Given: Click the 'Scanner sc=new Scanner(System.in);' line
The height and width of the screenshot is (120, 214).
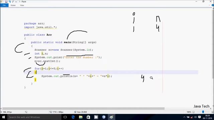Looking at the screenshot, I should [x=64, y=50].
